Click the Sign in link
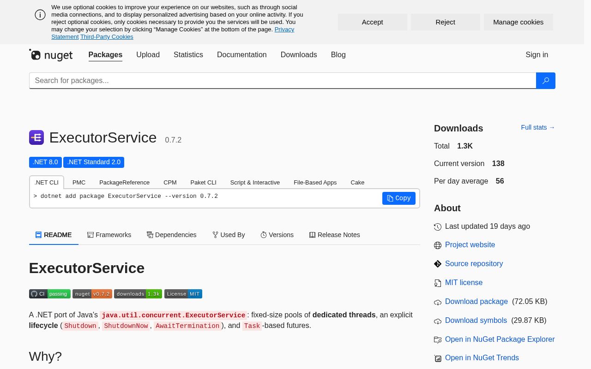 [537, 55]
